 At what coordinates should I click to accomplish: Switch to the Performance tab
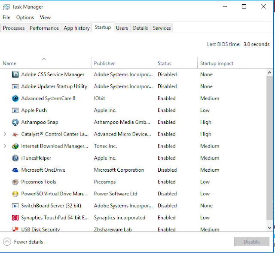pos(44,28)
